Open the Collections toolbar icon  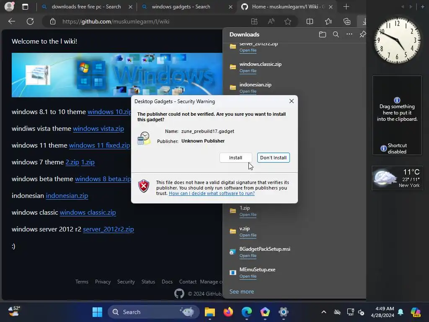347,21
